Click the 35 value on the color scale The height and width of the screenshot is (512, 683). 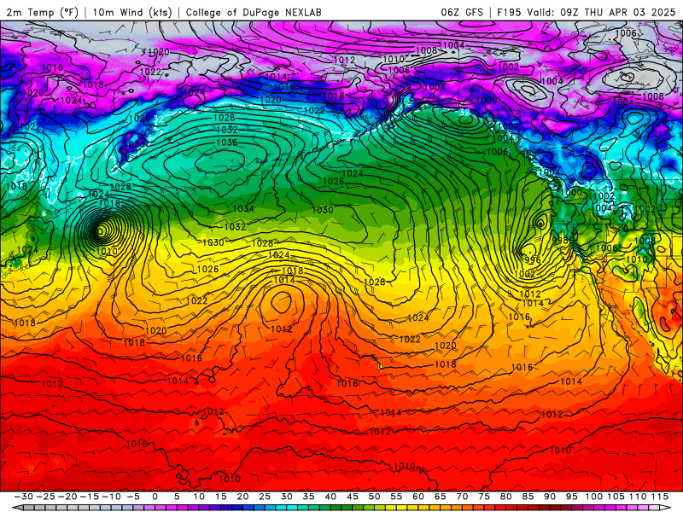[x=308, y=497]
